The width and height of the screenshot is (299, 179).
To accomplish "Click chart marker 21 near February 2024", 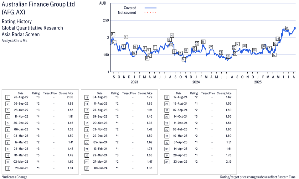I will click(x=203, y=42).
